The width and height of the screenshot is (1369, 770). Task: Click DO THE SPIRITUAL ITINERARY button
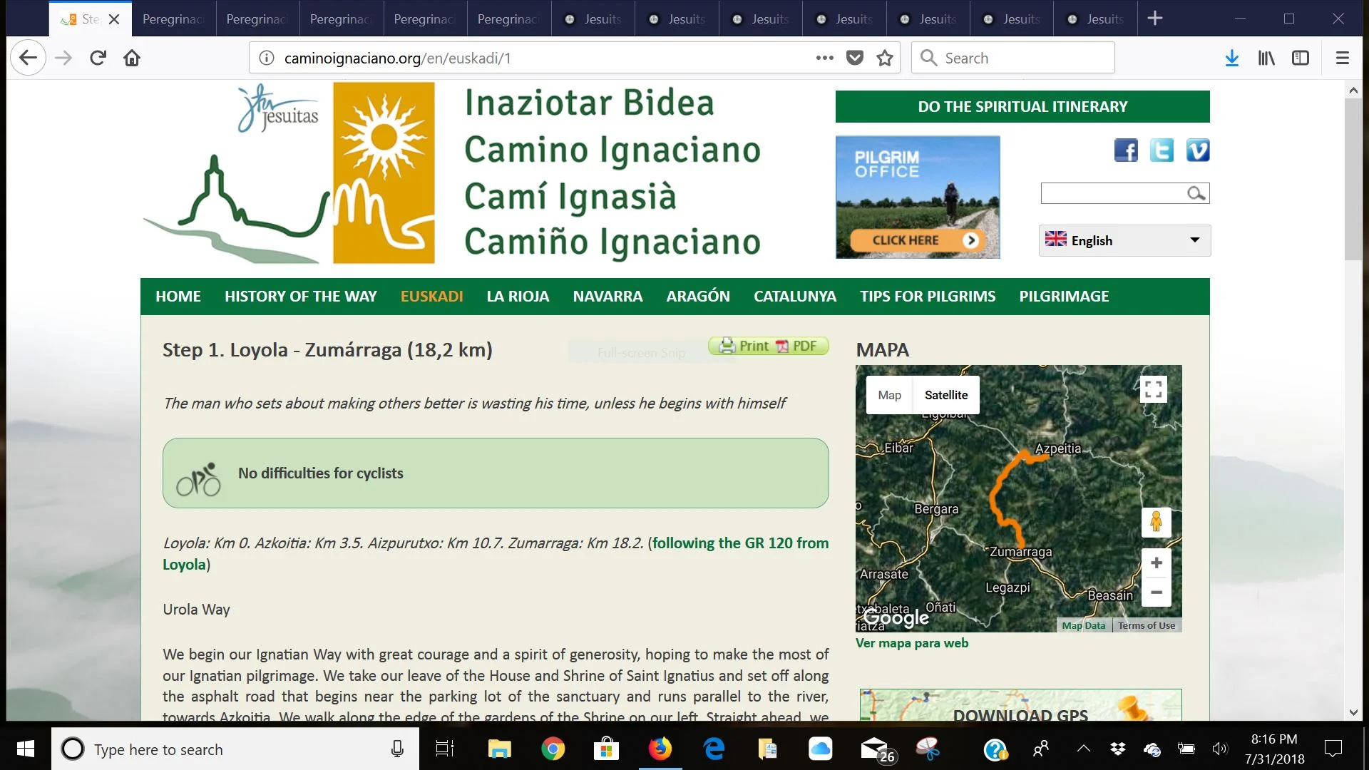tap(1022, 107)
